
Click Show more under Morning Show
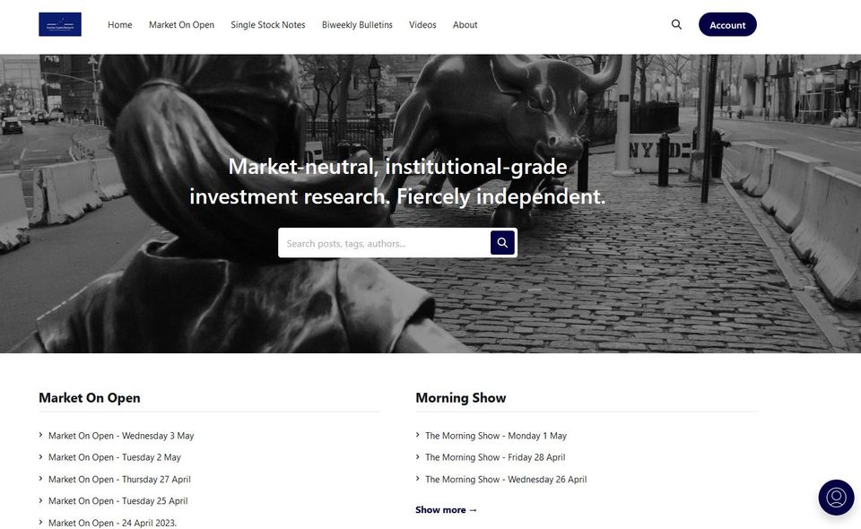click(446, 510)
